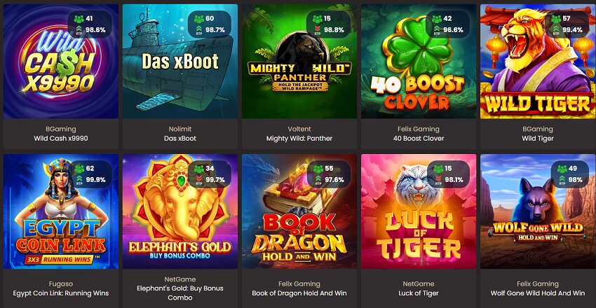
Task: Click the green RTP up-arrow on Das xBoot
Action: [x=199, y=29]
